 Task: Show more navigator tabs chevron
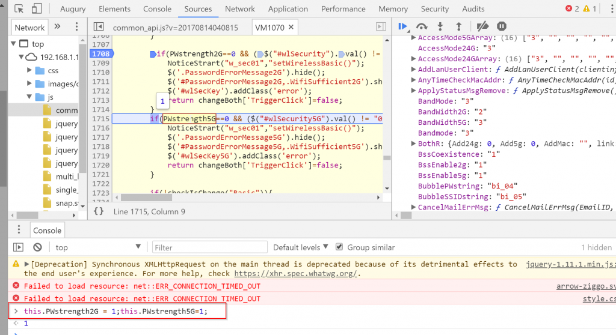(x=57, y=26)
